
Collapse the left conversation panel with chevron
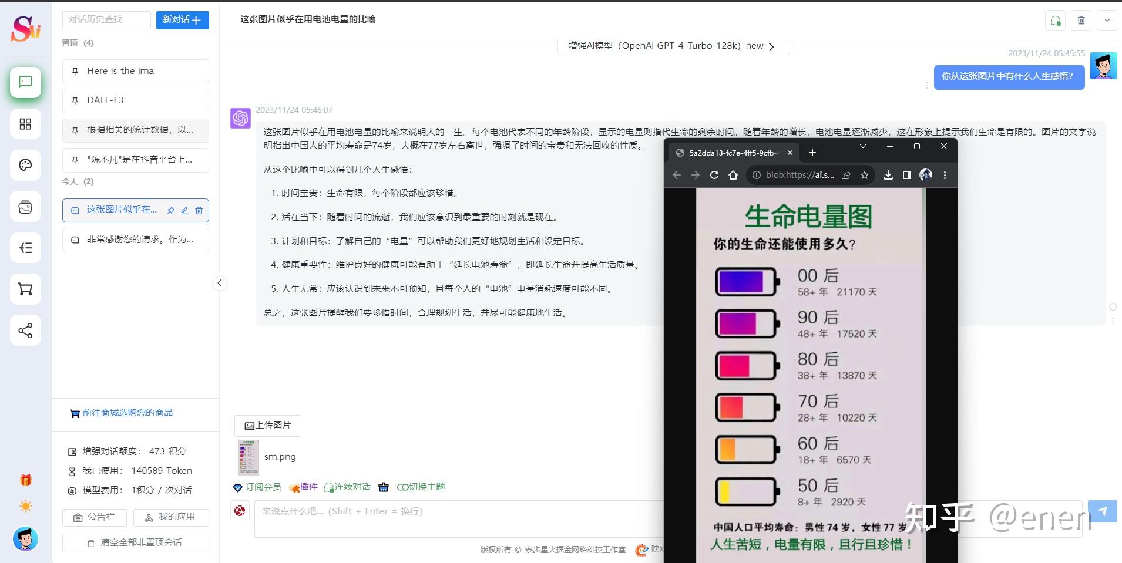click(220, 282)
